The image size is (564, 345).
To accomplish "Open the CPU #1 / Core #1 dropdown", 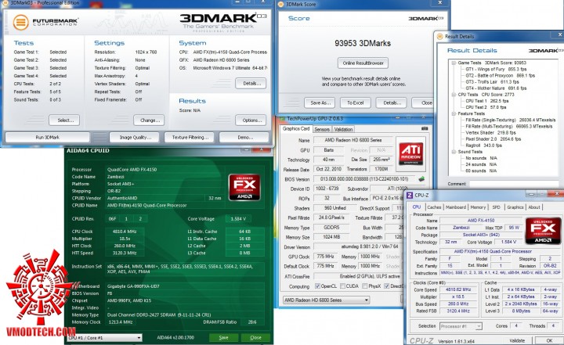I will pyautogui.click(x=104, y=338).
